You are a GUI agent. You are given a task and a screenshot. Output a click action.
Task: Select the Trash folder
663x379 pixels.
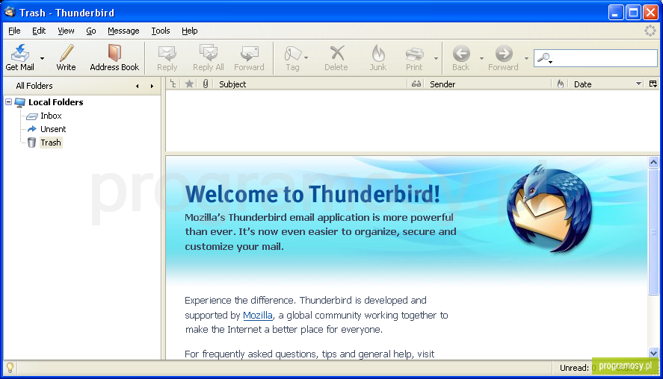[x=50, y=142]
